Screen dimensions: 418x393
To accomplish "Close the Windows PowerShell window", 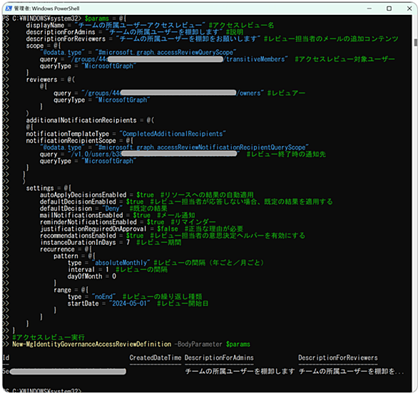I will click(409, 9).
